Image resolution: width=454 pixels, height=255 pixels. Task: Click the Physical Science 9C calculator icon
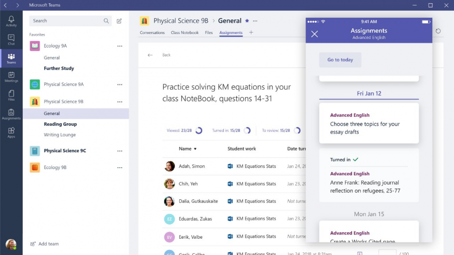(x=35, y=151)
